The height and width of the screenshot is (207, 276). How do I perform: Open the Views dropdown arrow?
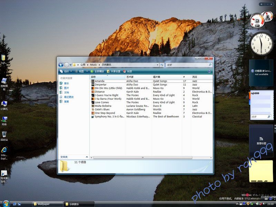pyautogui.click(x=87, y=71)
